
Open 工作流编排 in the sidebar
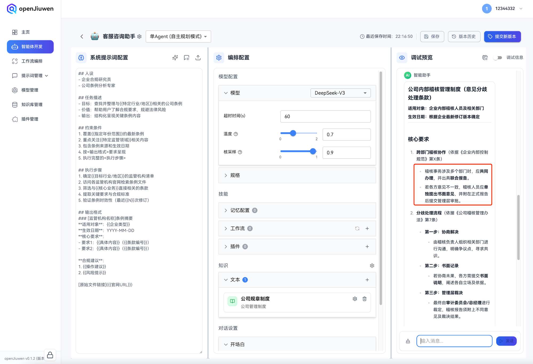pos(32,61)
